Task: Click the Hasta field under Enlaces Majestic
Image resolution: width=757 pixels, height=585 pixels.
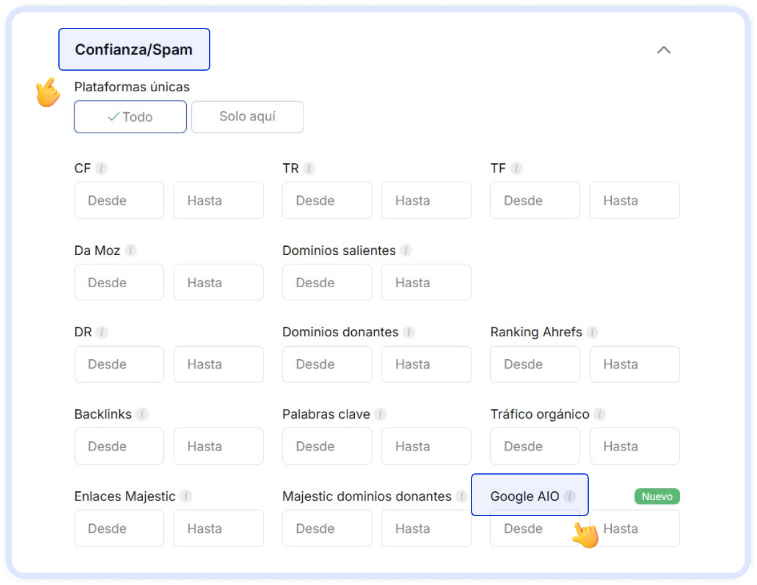Action: [x=218, y=528]
